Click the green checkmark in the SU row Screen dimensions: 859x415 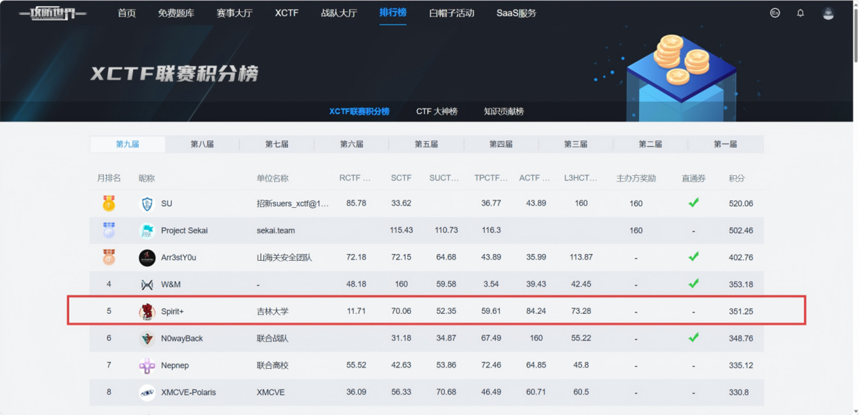[693, 202]
